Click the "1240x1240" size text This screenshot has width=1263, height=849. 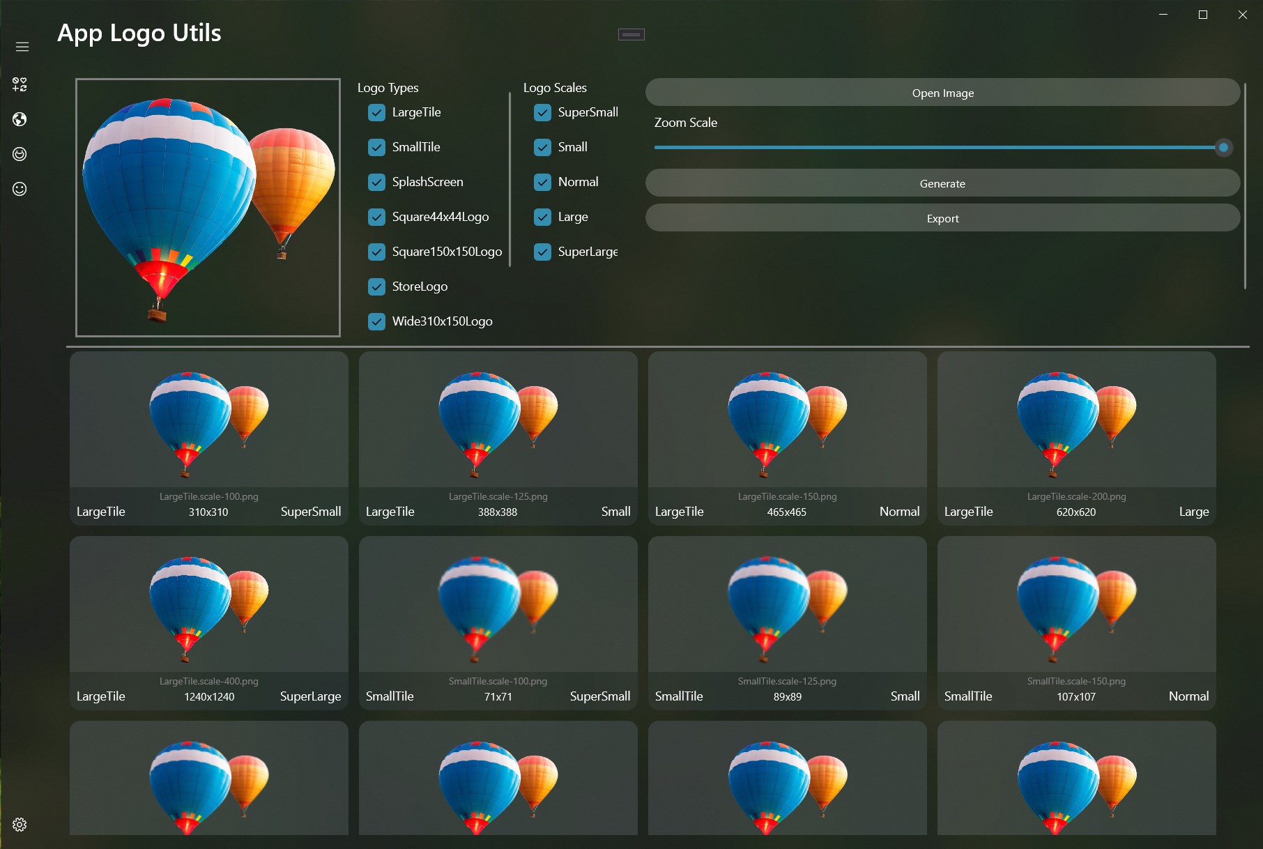(x=209, y=696)
